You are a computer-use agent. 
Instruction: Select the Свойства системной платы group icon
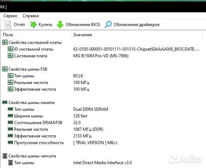(x=5, y=42)
